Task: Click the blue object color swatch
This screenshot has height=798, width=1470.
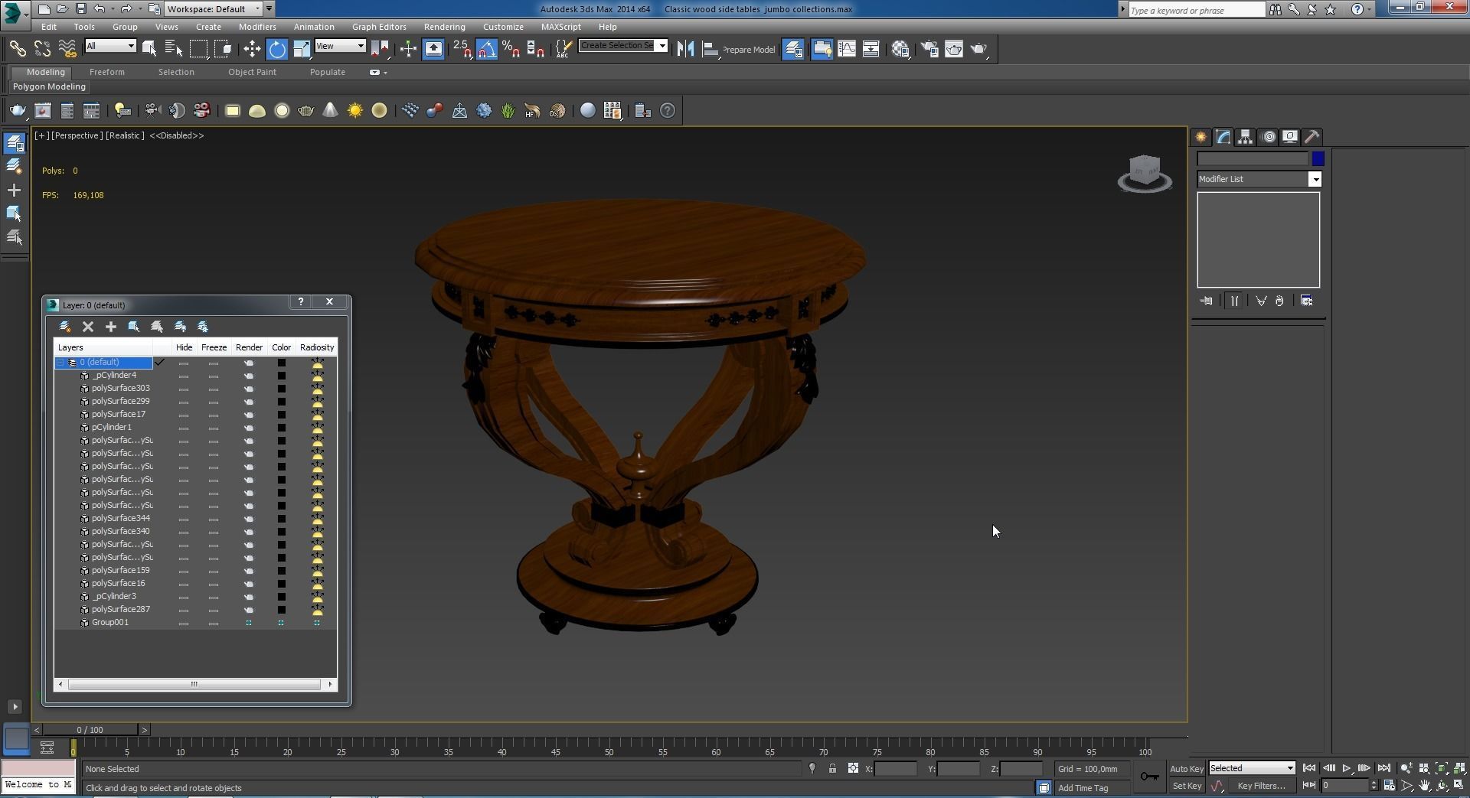Action: tap(1318, 159)
